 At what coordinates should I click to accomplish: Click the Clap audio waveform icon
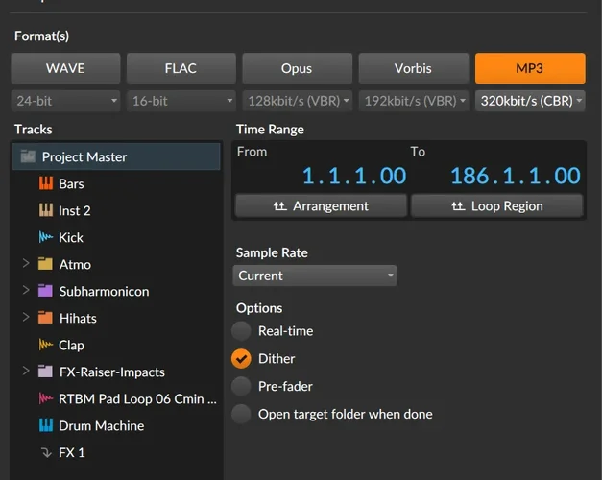coord(46,345)
